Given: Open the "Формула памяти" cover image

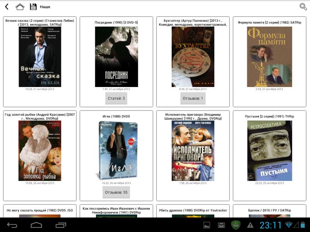Looking at the screenshot, I should [270, 56].
